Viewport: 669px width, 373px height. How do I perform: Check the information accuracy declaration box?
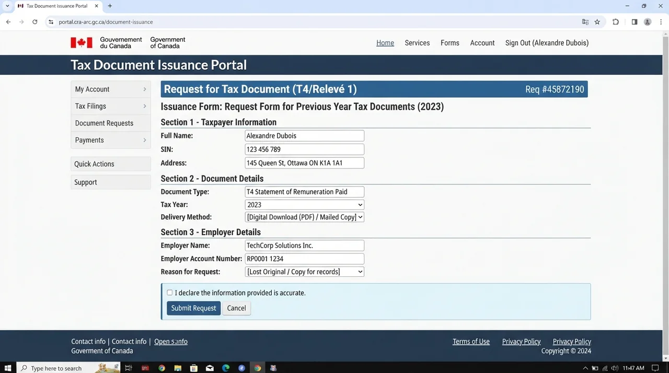click(169, 293)
